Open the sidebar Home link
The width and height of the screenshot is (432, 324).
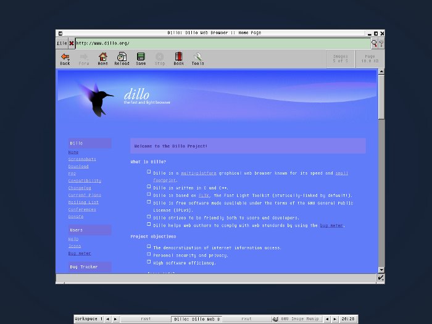(x=73, y=152)
